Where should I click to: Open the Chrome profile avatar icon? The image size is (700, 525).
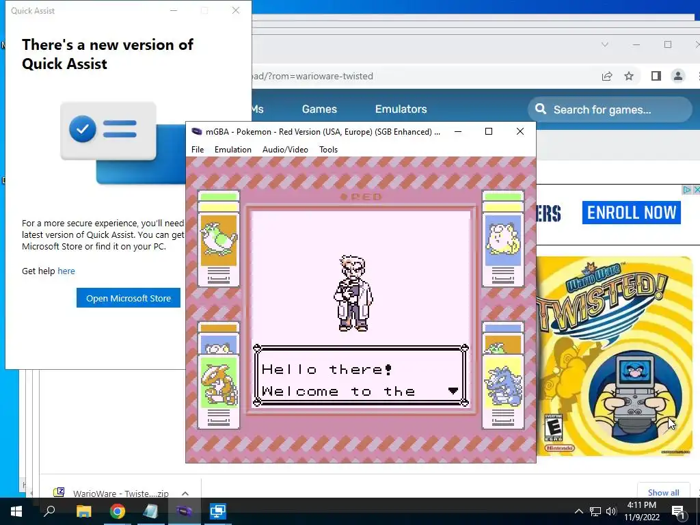click(677, 77)
